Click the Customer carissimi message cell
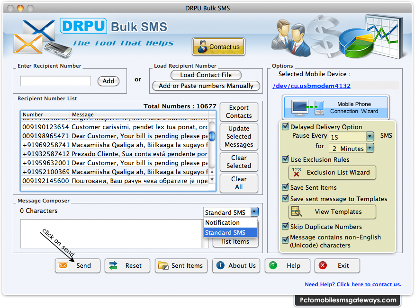The height and width of the screenshot is (308, 415). pyautogui.click(x=139, y=127)
